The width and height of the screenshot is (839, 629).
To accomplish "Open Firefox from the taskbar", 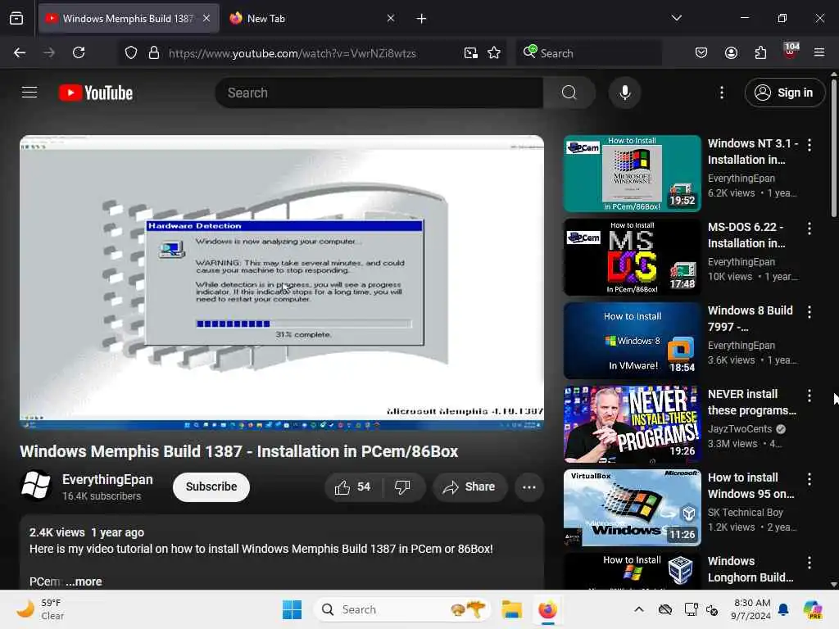I will tap(547, 609).
